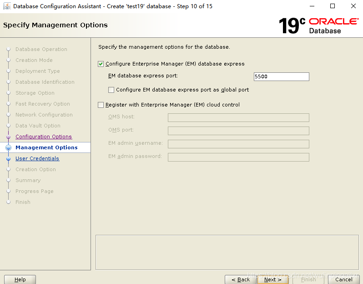This screenshot has height=284, width=363.
Task: Click the EM admin username field
Action: [x=238, y=144]
